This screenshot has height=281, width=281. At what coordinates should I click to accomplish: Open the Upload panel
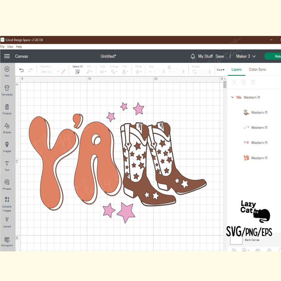(x=7, y=222)
